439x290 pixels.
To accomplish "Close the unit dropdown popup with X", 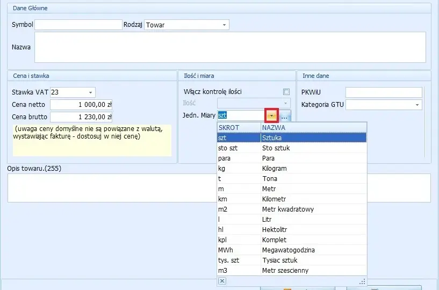I will click(222, 281).
